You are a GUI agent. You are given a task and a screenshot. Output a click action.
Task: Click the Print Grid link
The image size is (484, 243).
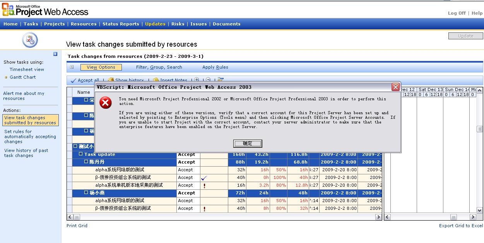(x=77, y=226)
